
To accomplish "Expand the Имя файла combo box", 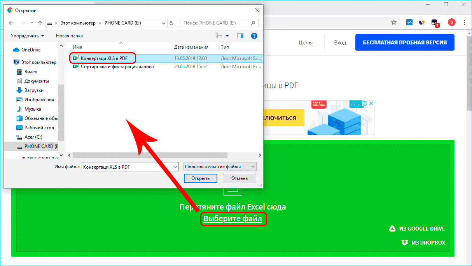I will coord(175,167).
